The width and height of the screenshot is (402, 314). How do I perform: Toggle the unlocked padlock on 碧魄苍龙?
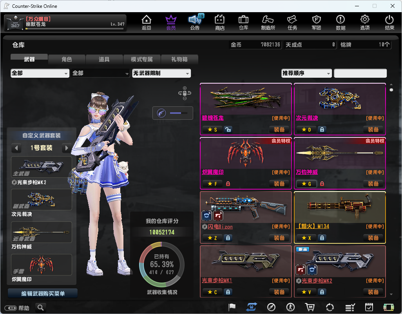click(228, 130)
